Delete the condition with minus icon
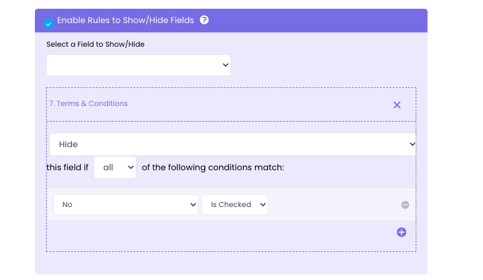483x280 pixels. click(405, 205)
